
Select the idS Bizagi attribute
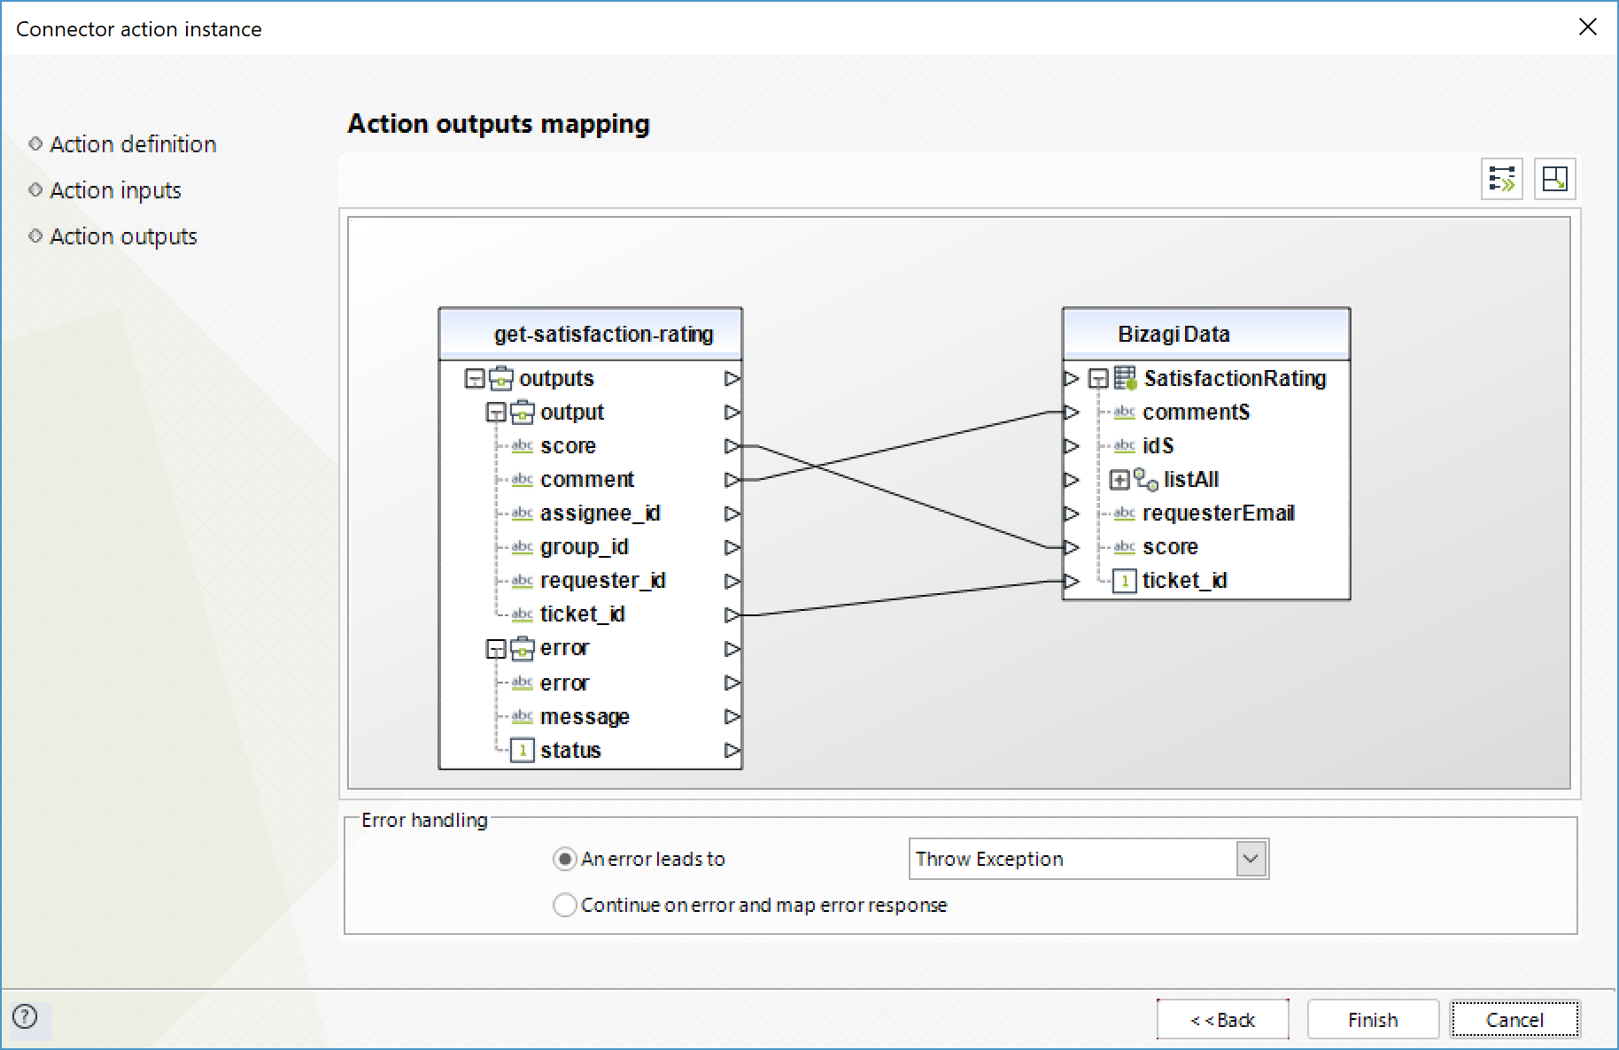tap(1158, 446)
